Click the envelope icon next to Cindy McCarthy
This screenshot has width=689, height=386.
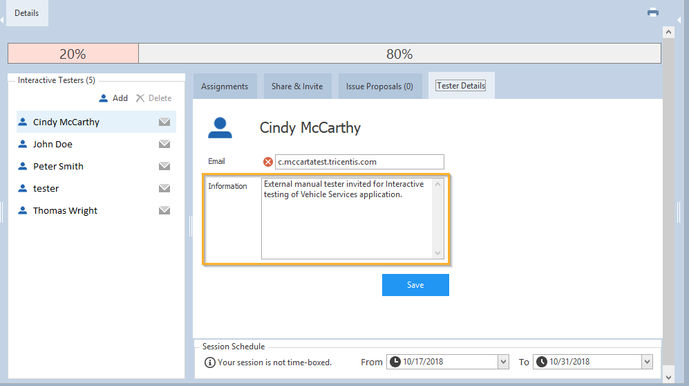click(x=164, y=122)
